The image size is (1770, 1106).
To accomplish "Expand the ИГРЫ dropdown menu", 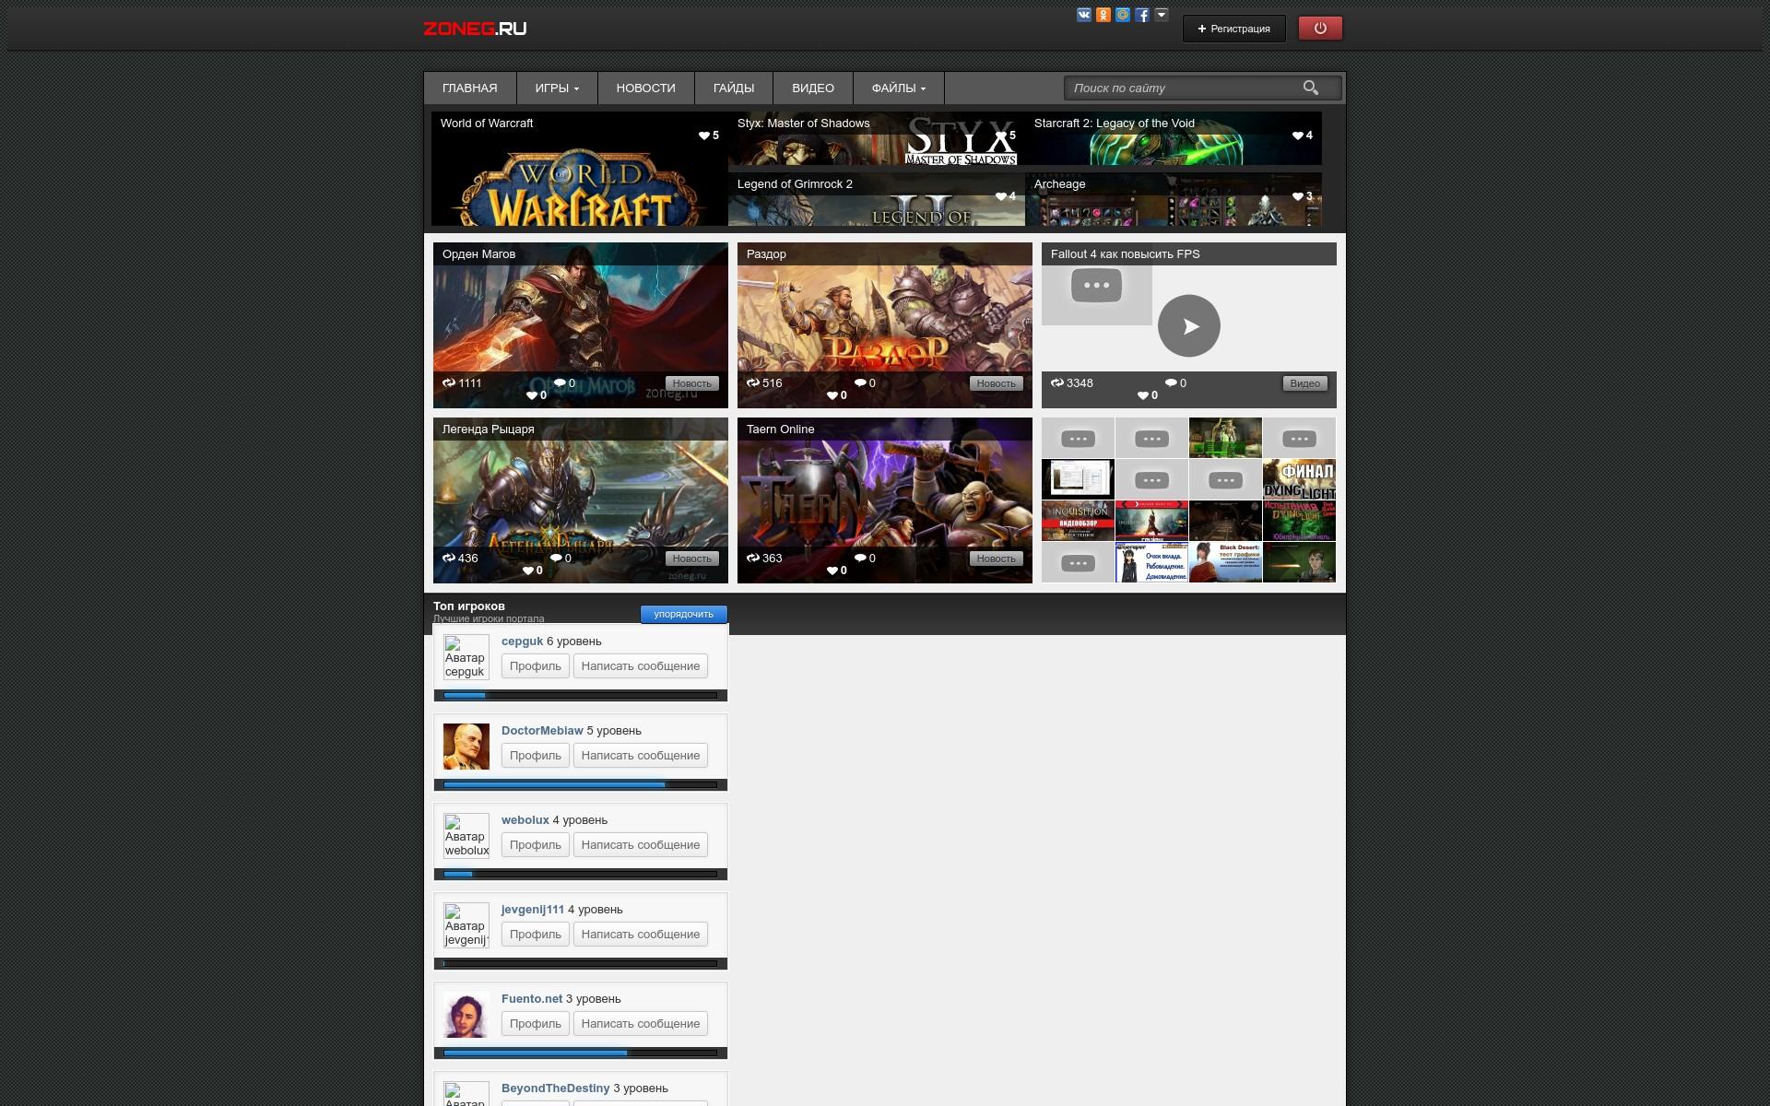I will click(x=557, y=88).
